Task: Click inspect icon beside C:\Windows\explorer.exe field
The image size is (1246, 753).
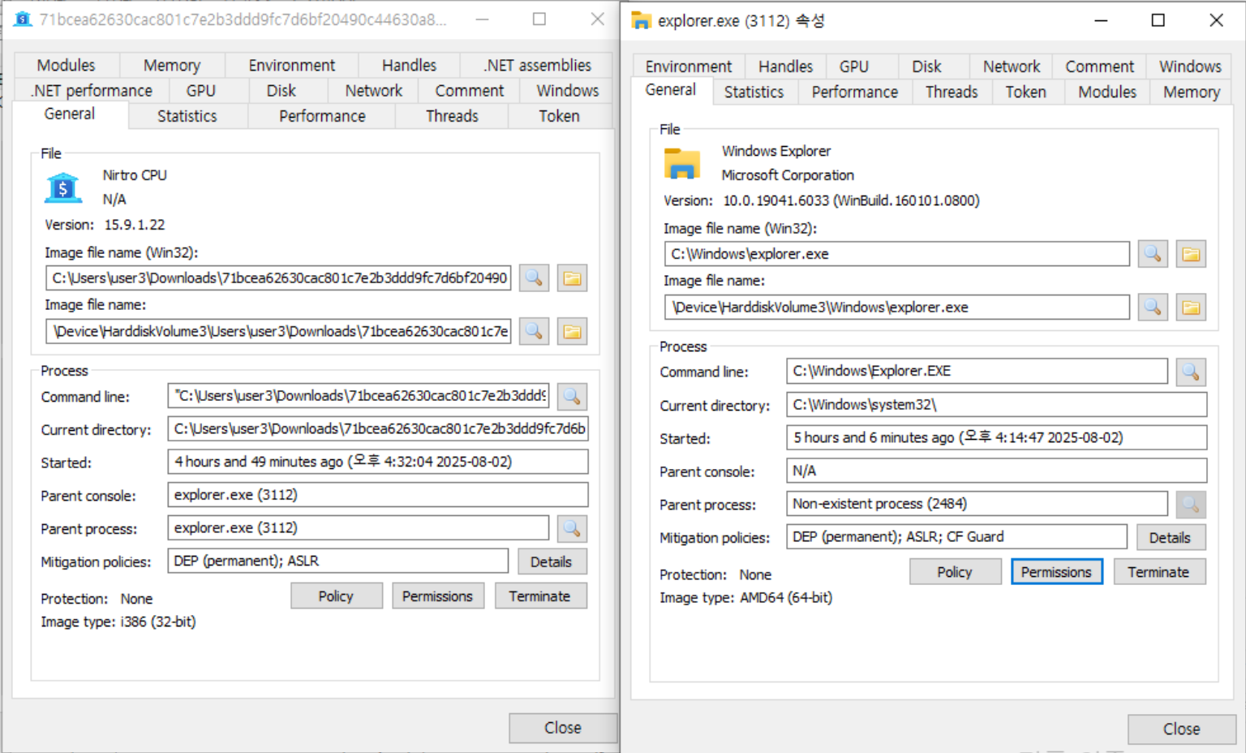Action: [x=1152, y=254]
